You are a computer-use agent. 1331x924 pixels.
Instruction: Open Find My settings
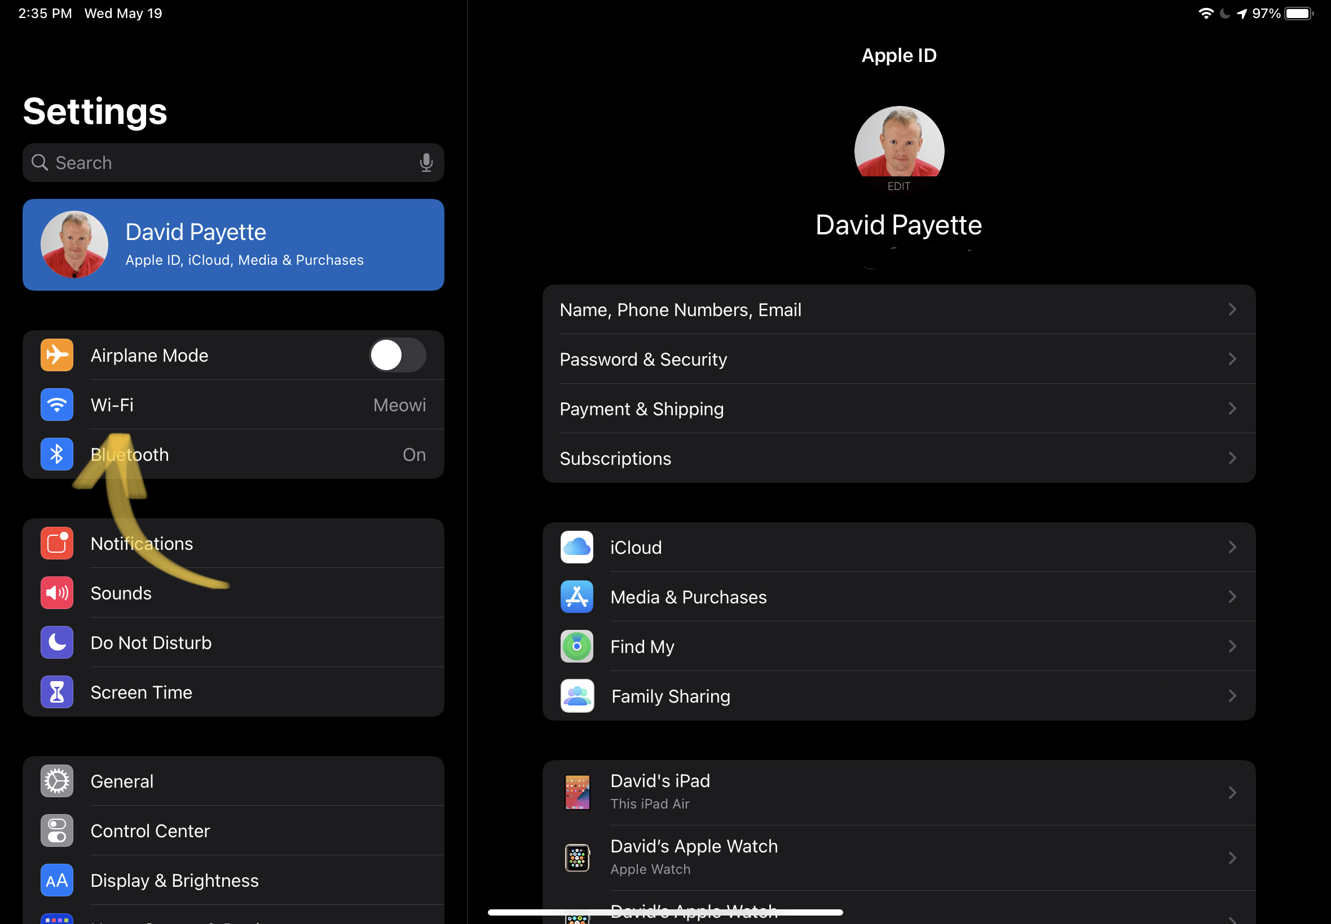coord(898,646)
